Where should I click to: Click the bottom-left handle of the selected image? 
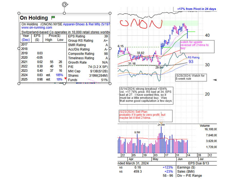coord(19,84)
